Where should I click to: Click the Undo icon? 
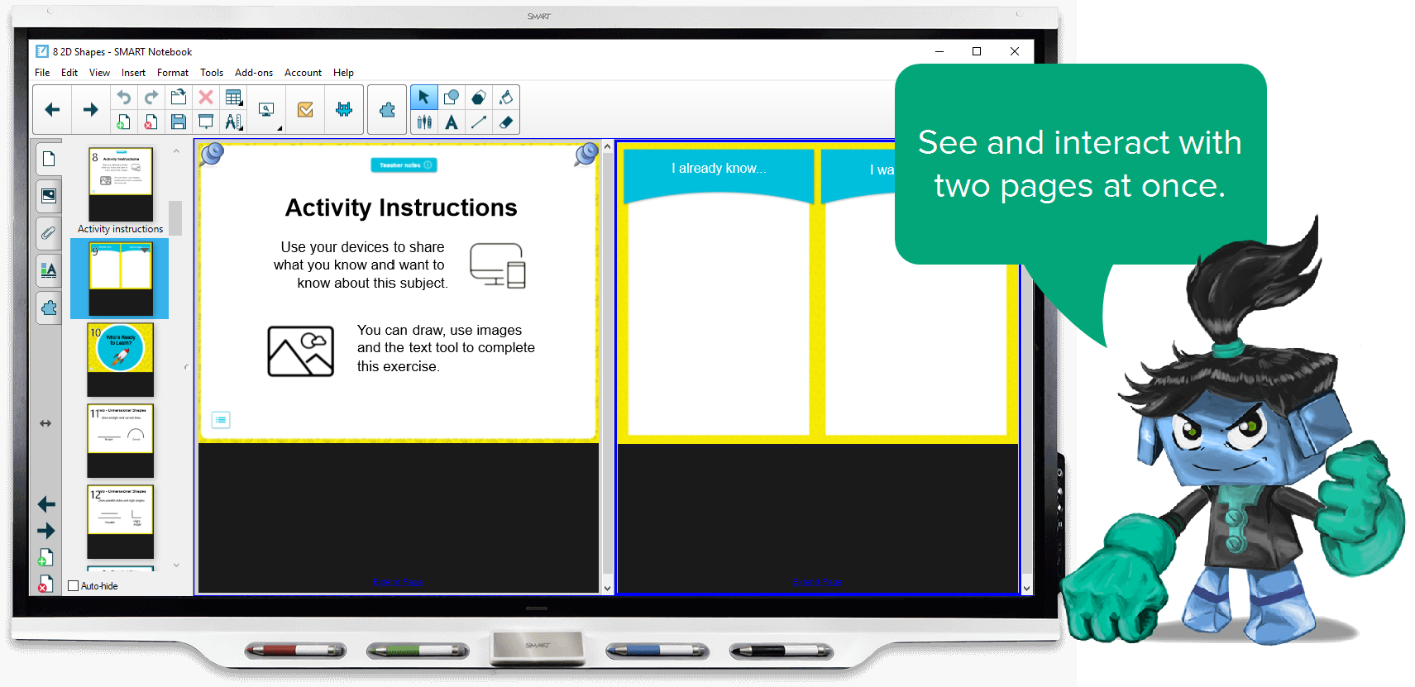[x=123, y=98]
